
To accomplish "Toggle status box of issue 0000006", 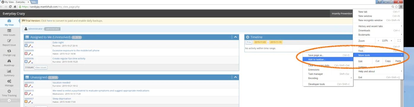I will [26, 62].
